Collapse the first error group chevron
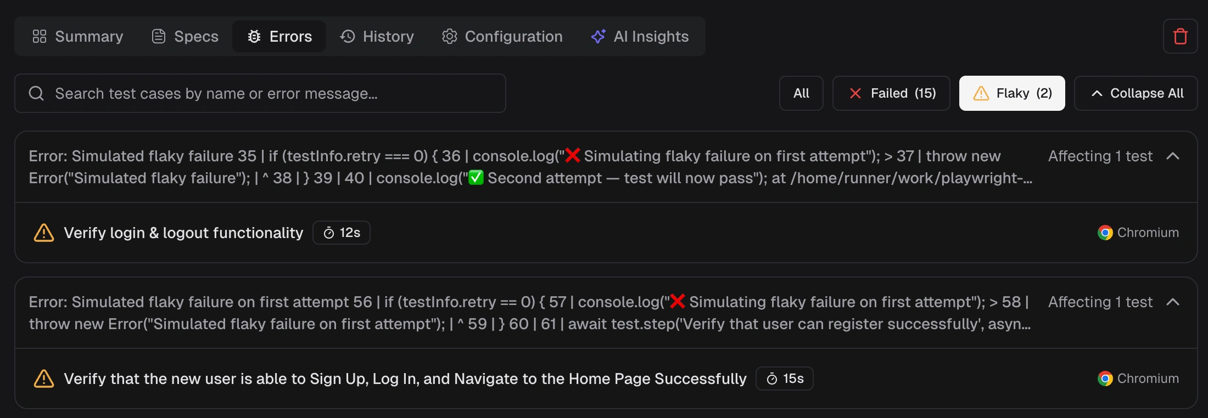The width and height of the screenshot is (1208, 418). point(1173,156)
